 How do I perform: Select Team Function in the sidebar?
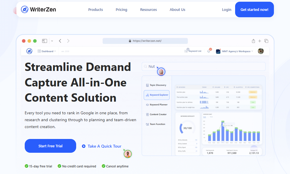click(x=156, y=124)
